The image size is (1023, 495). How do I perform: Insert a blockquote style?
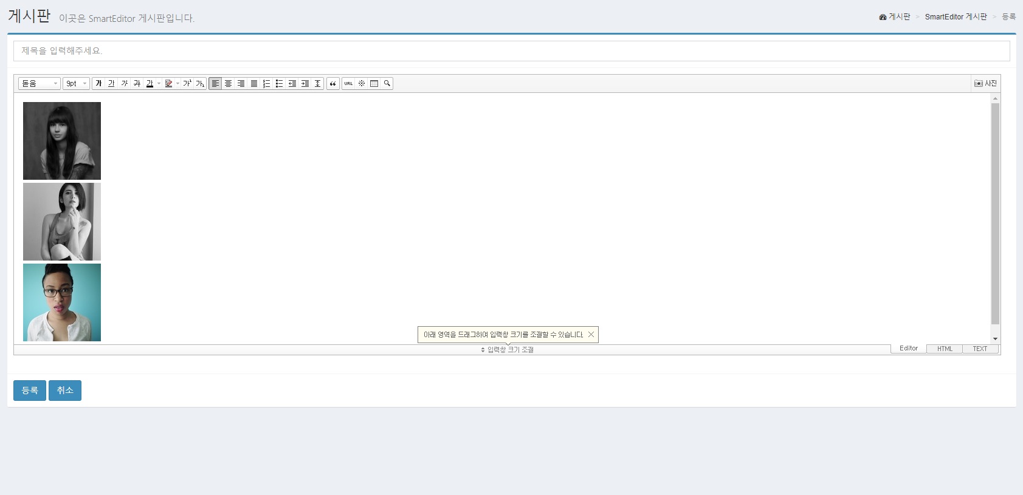[333, 83]
